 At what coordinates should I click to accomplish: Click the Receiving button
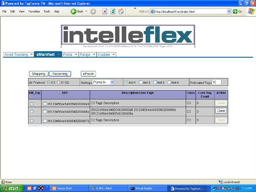click(60, 74)
